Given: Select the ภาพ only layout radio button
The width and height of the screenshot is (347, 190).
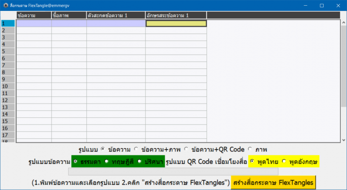Looking at the screenshot, I should pos(250,149).
